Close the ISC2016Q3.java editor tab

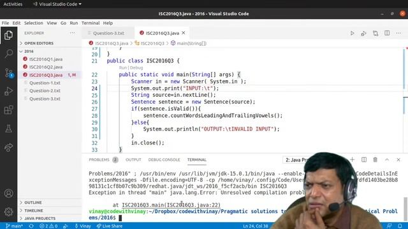[184, 33]
